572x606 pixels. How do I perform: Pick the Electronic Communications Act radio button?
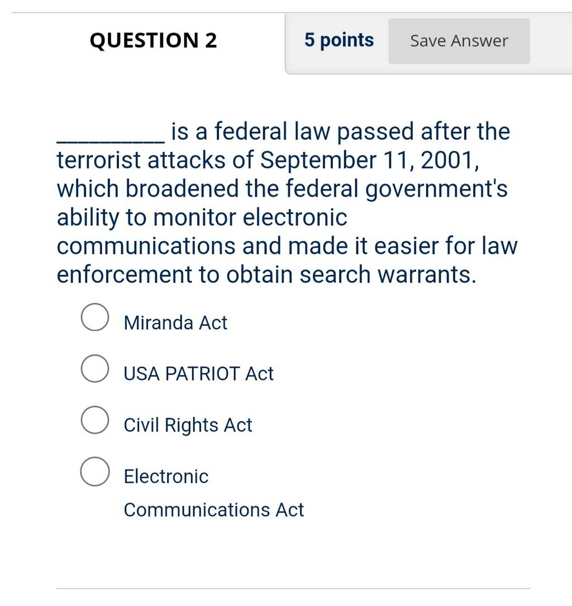click(94, 471)
